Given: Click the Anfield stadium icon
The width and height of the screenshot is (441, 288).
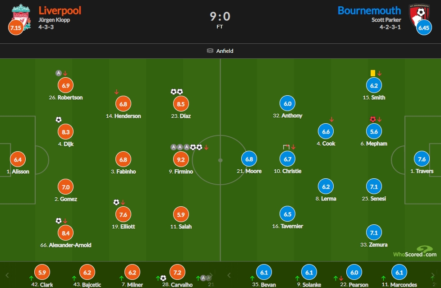Looking at the screenshot, I should [x=210, y=51].
